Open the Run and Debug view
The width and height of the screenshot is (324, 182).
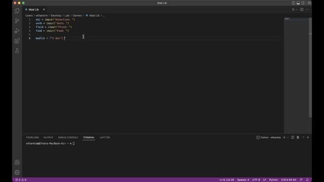(17, 31)
